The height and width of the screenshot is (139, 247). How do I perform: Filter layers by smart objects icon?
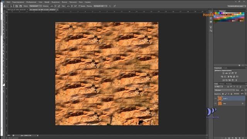click(x=240, y=86)
